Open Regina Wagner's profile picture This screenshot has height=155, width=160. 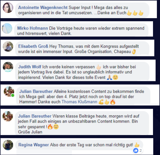coord(8,145)
